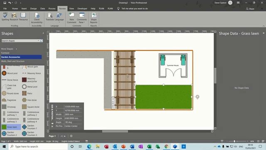Select the Masonry fence shape
The image size is (266, 150).
[32, 73]
